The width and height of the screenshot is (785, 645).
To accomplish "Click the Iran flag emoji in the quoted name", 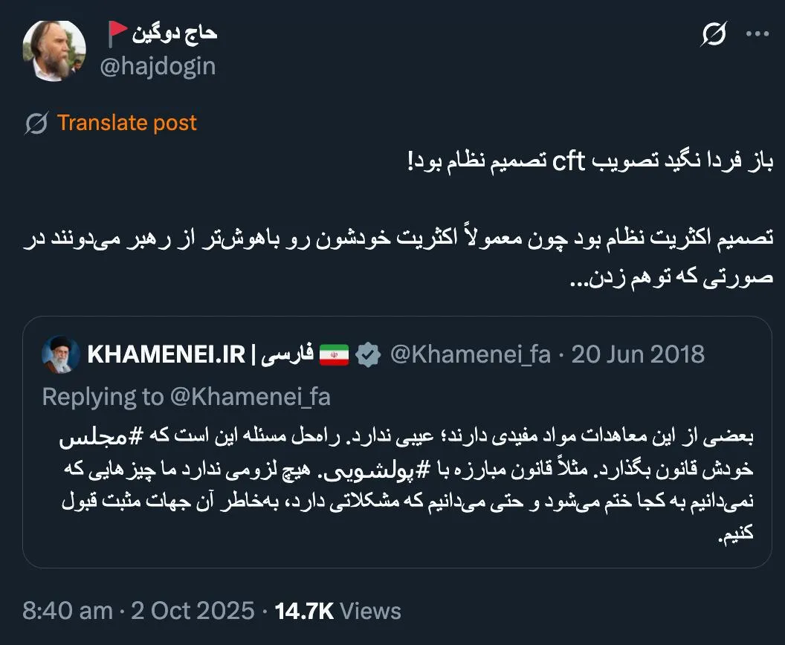I will (335, 354).
